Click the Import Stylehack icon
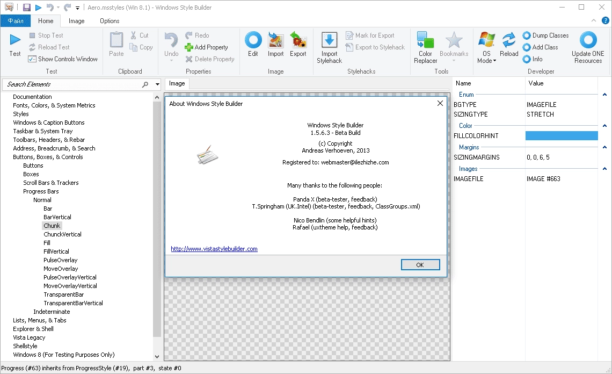612x374 pixels. (329, 40)
